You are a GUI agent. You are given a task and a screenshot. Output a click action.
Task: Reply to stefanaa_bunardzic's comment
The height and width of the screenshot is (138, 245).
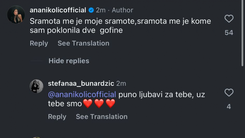click(57, 117)
